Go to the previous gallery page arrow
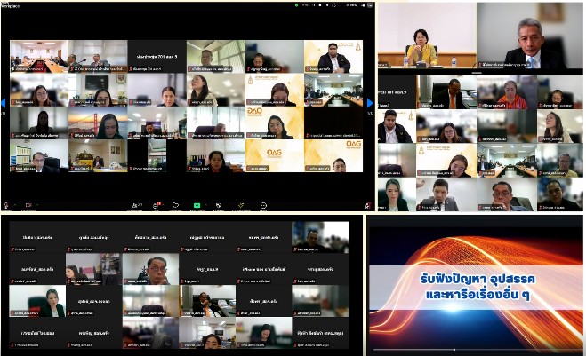The height and width of the screenshot is (356, 586). (4, 103)
